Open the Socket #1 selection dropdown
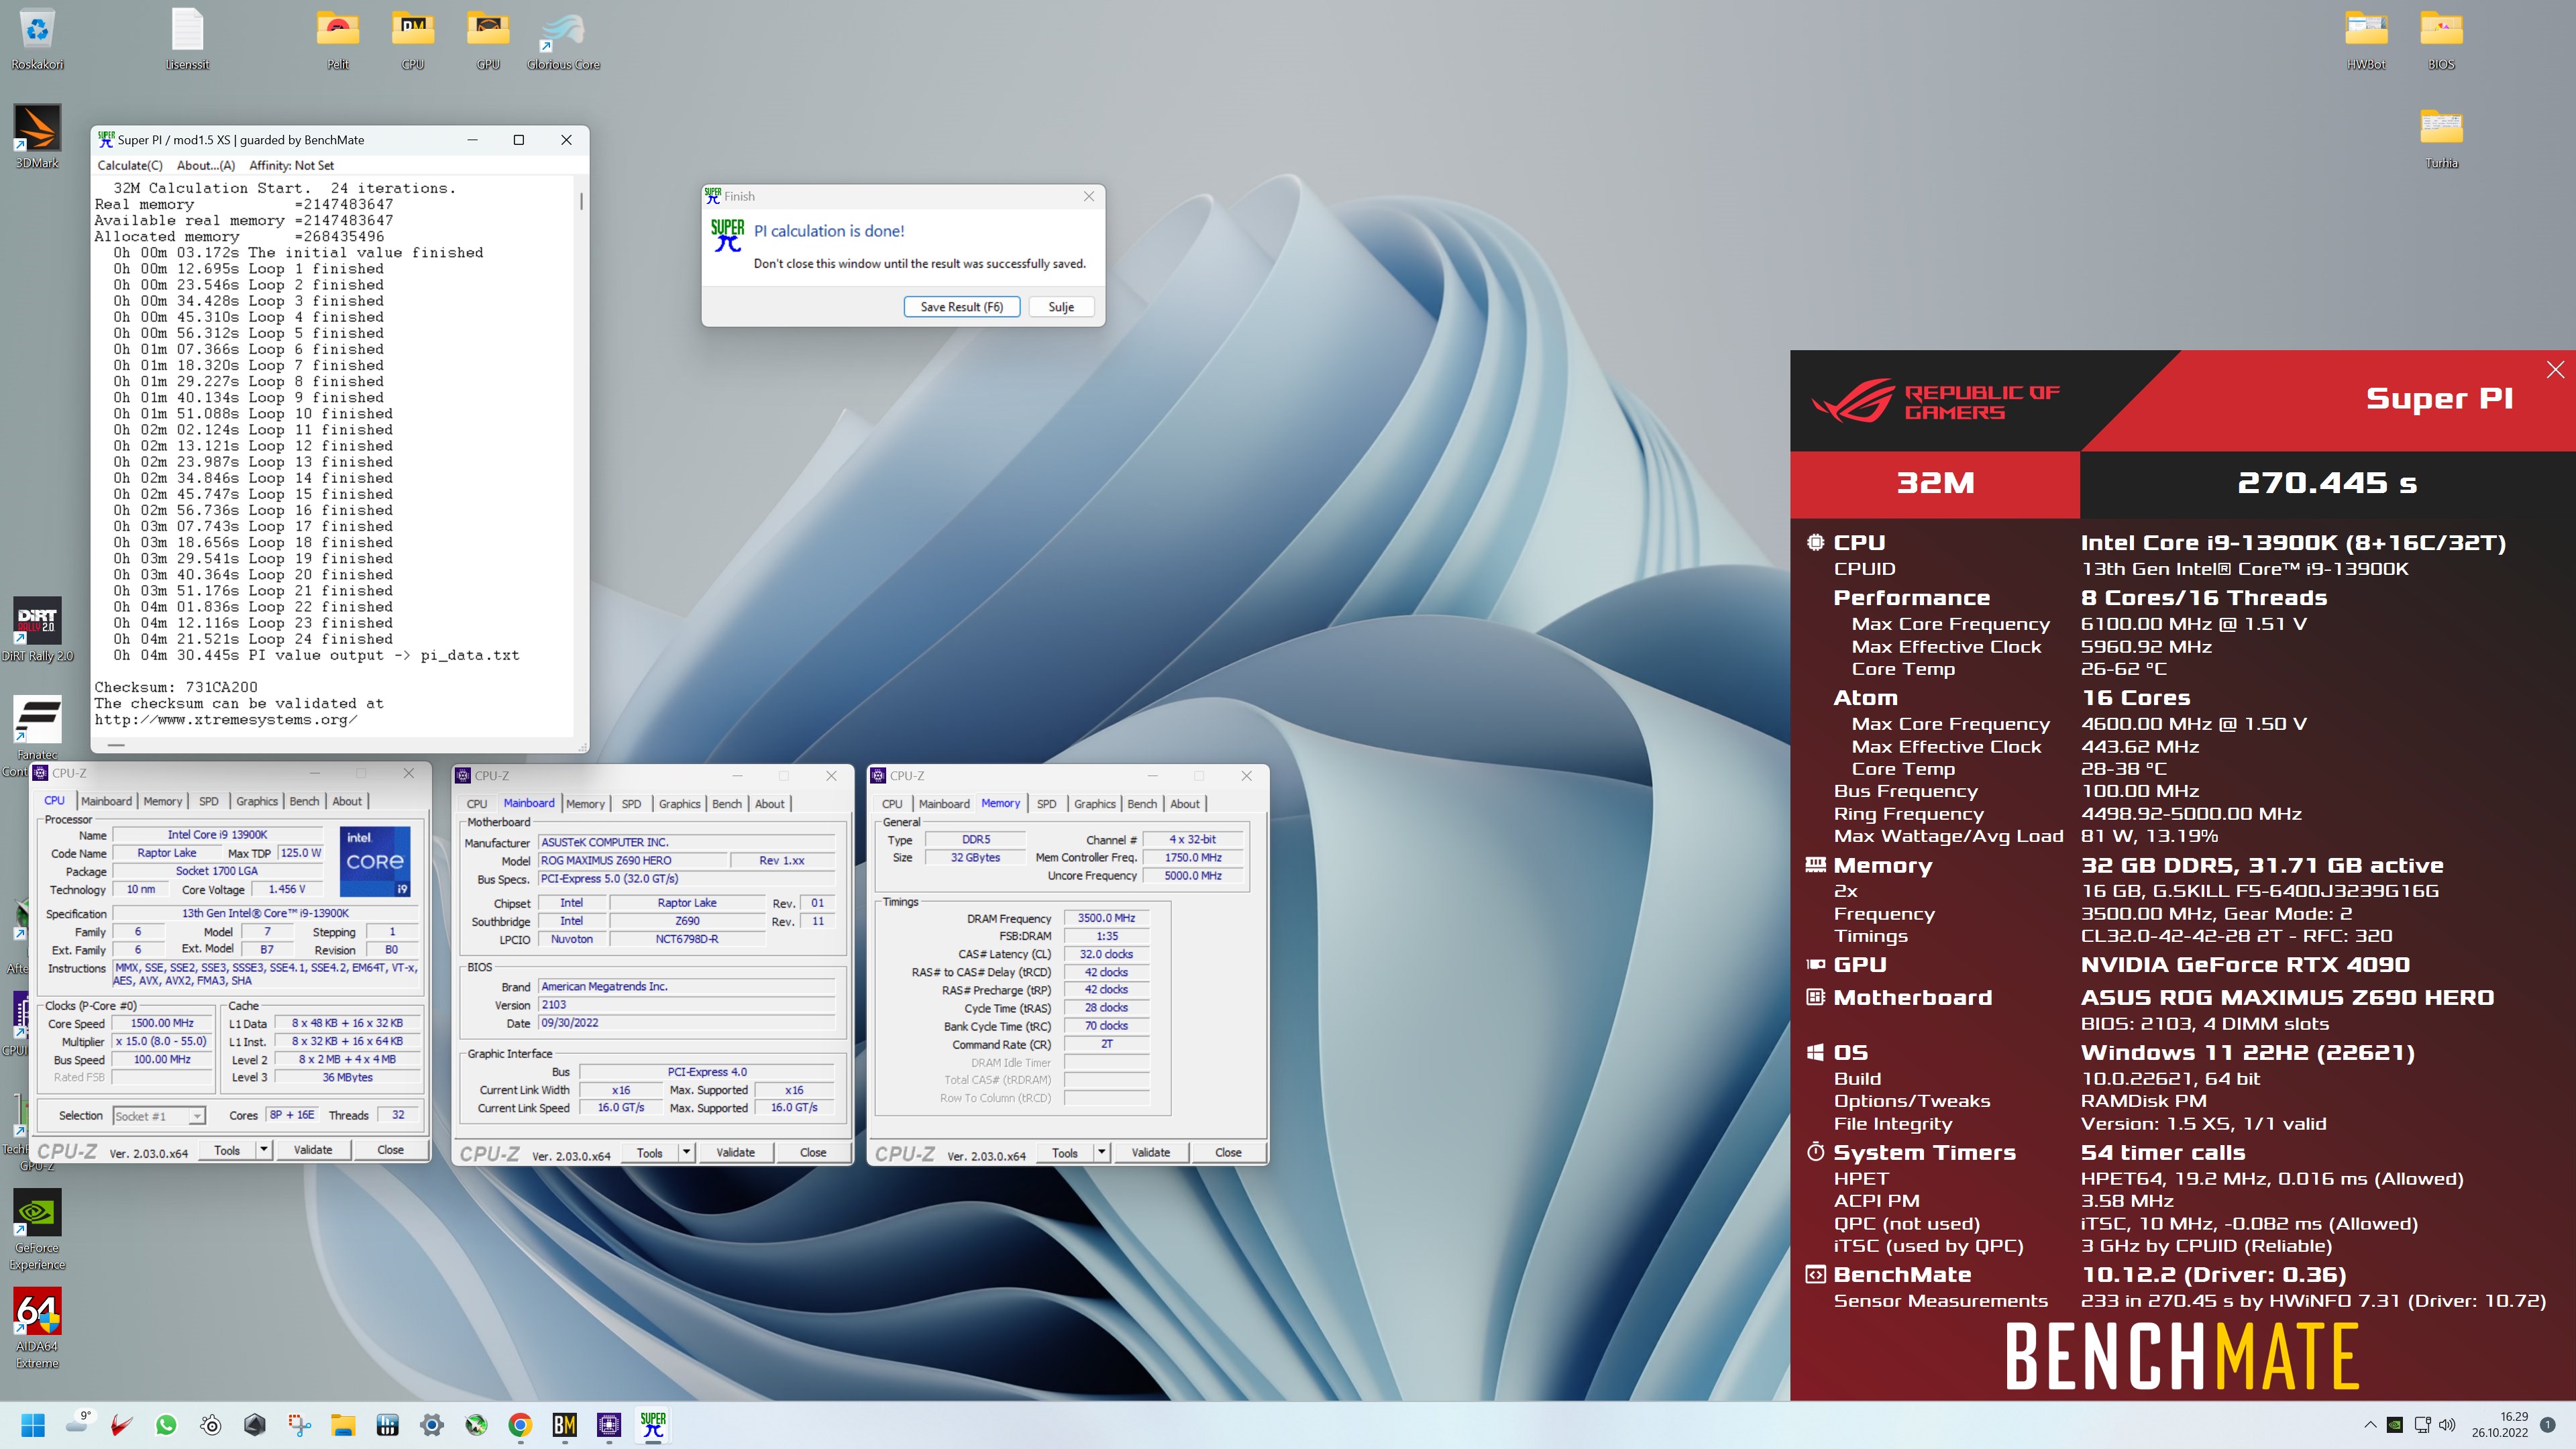The image size is (2576, 1449). coord(159,1116)
